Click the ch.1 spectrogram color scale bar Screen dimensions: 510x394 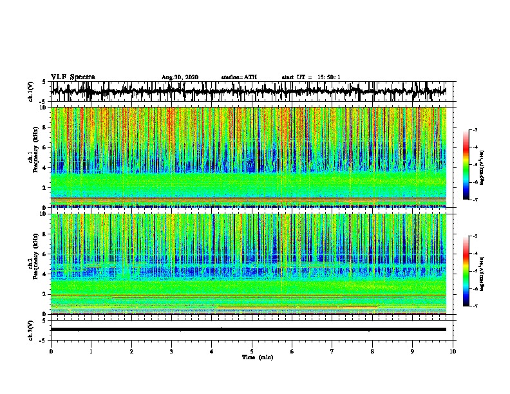coord(466,165)
